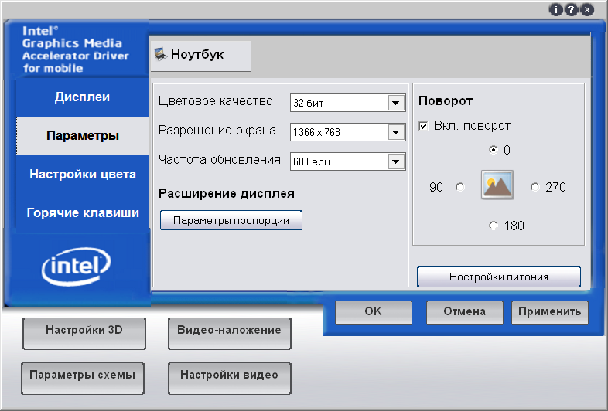
Task: Open the Частота обновления dropdown
Action: (395, 161)
